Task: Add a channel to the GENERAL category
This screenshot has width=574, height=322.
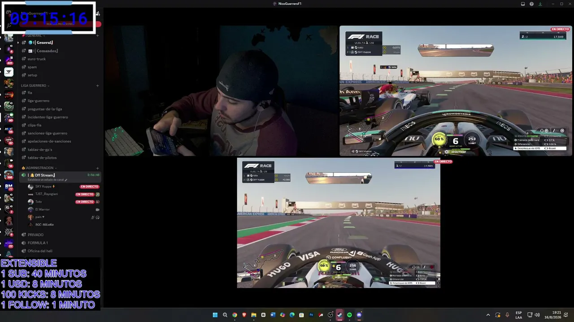Action: pyautogui.click(x=97, y=35)
